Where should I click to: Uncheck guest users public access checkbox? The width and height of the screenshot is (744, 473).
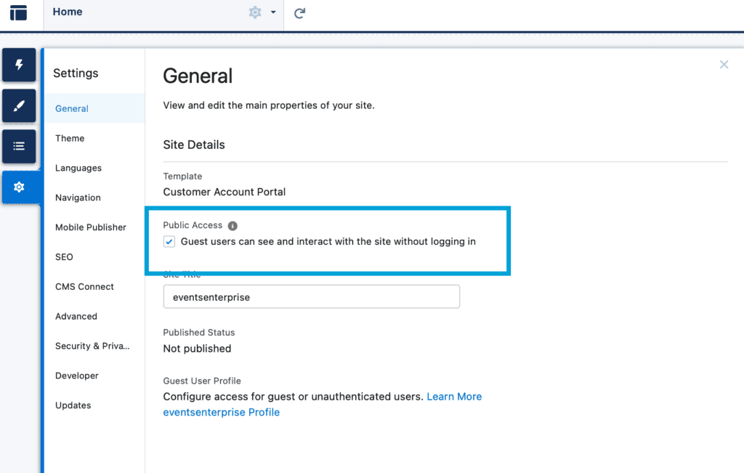169,241
